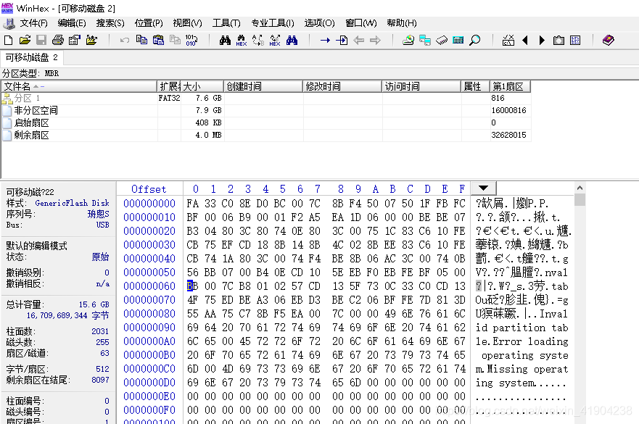Open the WinHex system icon on menu bar
Viewport: 639px width, 424px height.
click(x=9, y=23)
